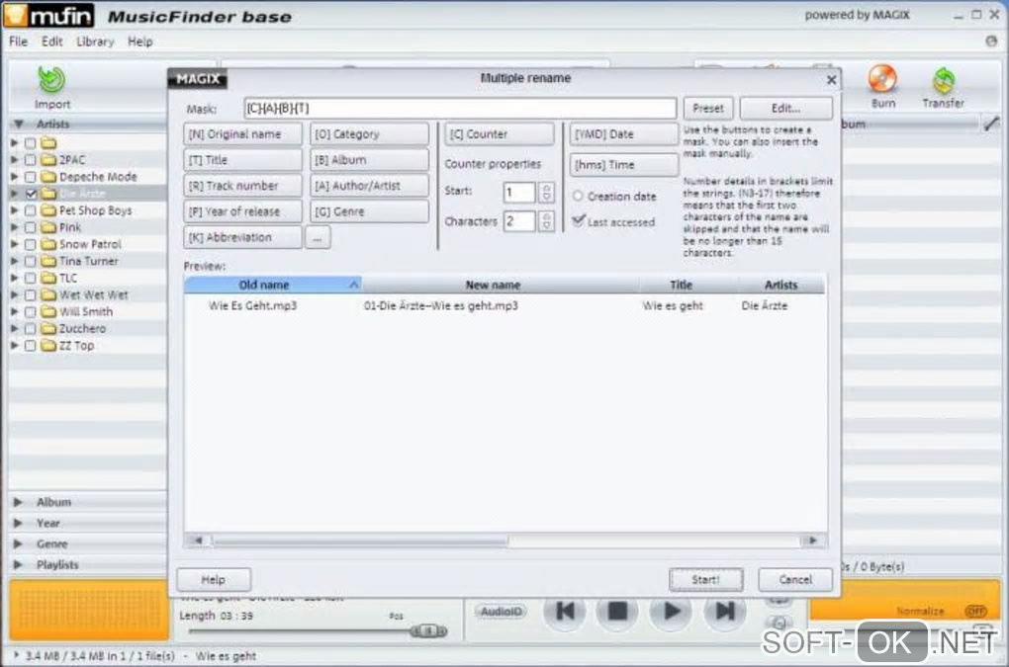
Task: Expand the Snow Patrol tree node
Action: pos(14,244)
